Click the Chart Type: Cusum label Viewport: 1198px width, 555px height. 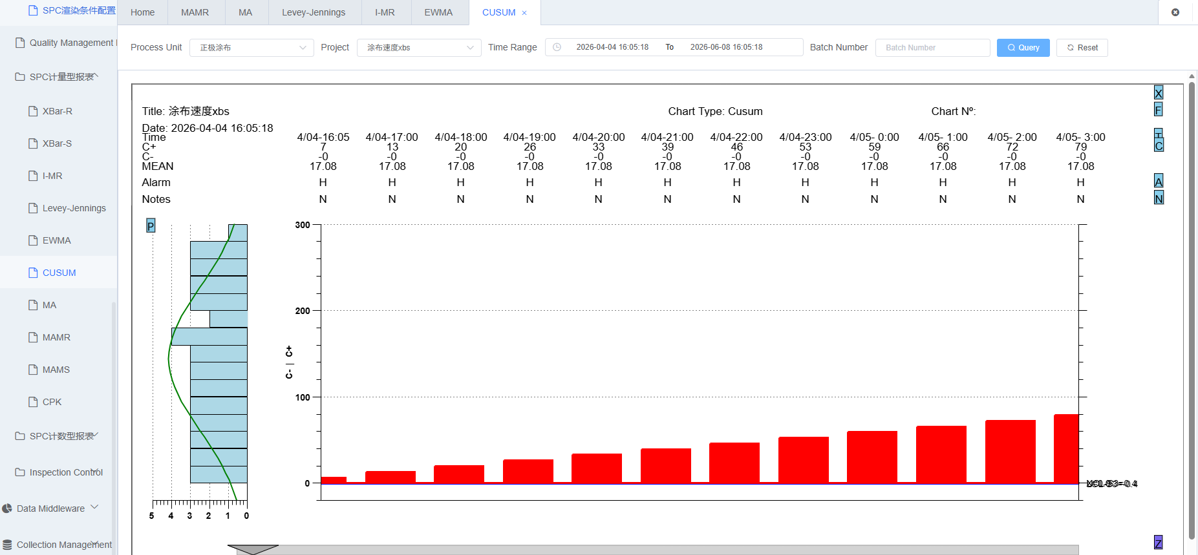(715, 111)
